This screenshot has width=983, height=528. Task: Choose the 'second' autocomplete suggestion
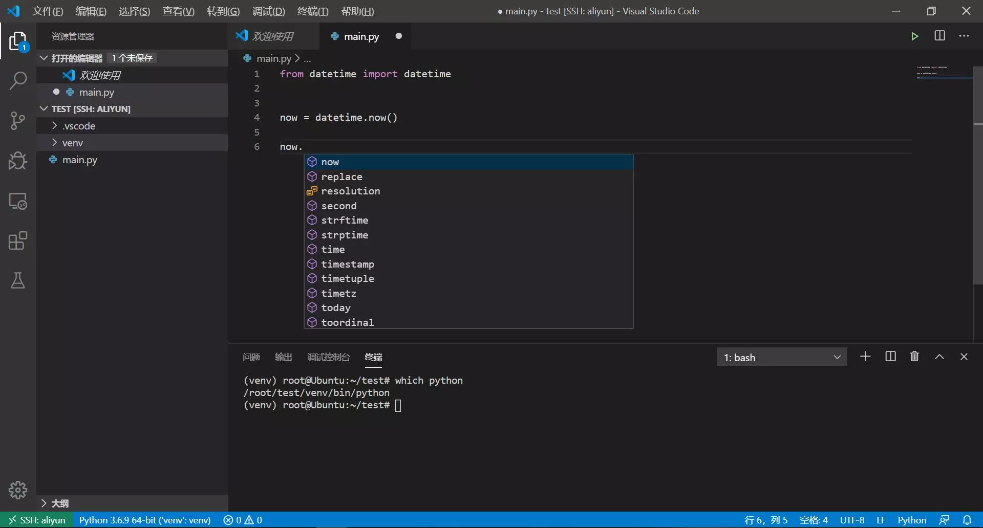click(x=468, y=206)
